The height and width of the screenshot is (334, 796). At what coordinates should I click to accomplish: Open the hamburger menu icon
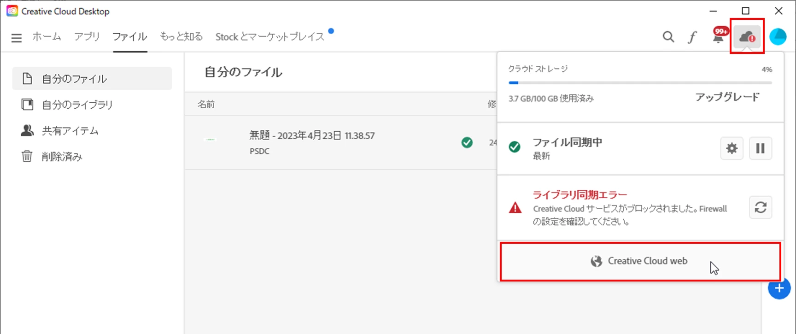point(17,38)
